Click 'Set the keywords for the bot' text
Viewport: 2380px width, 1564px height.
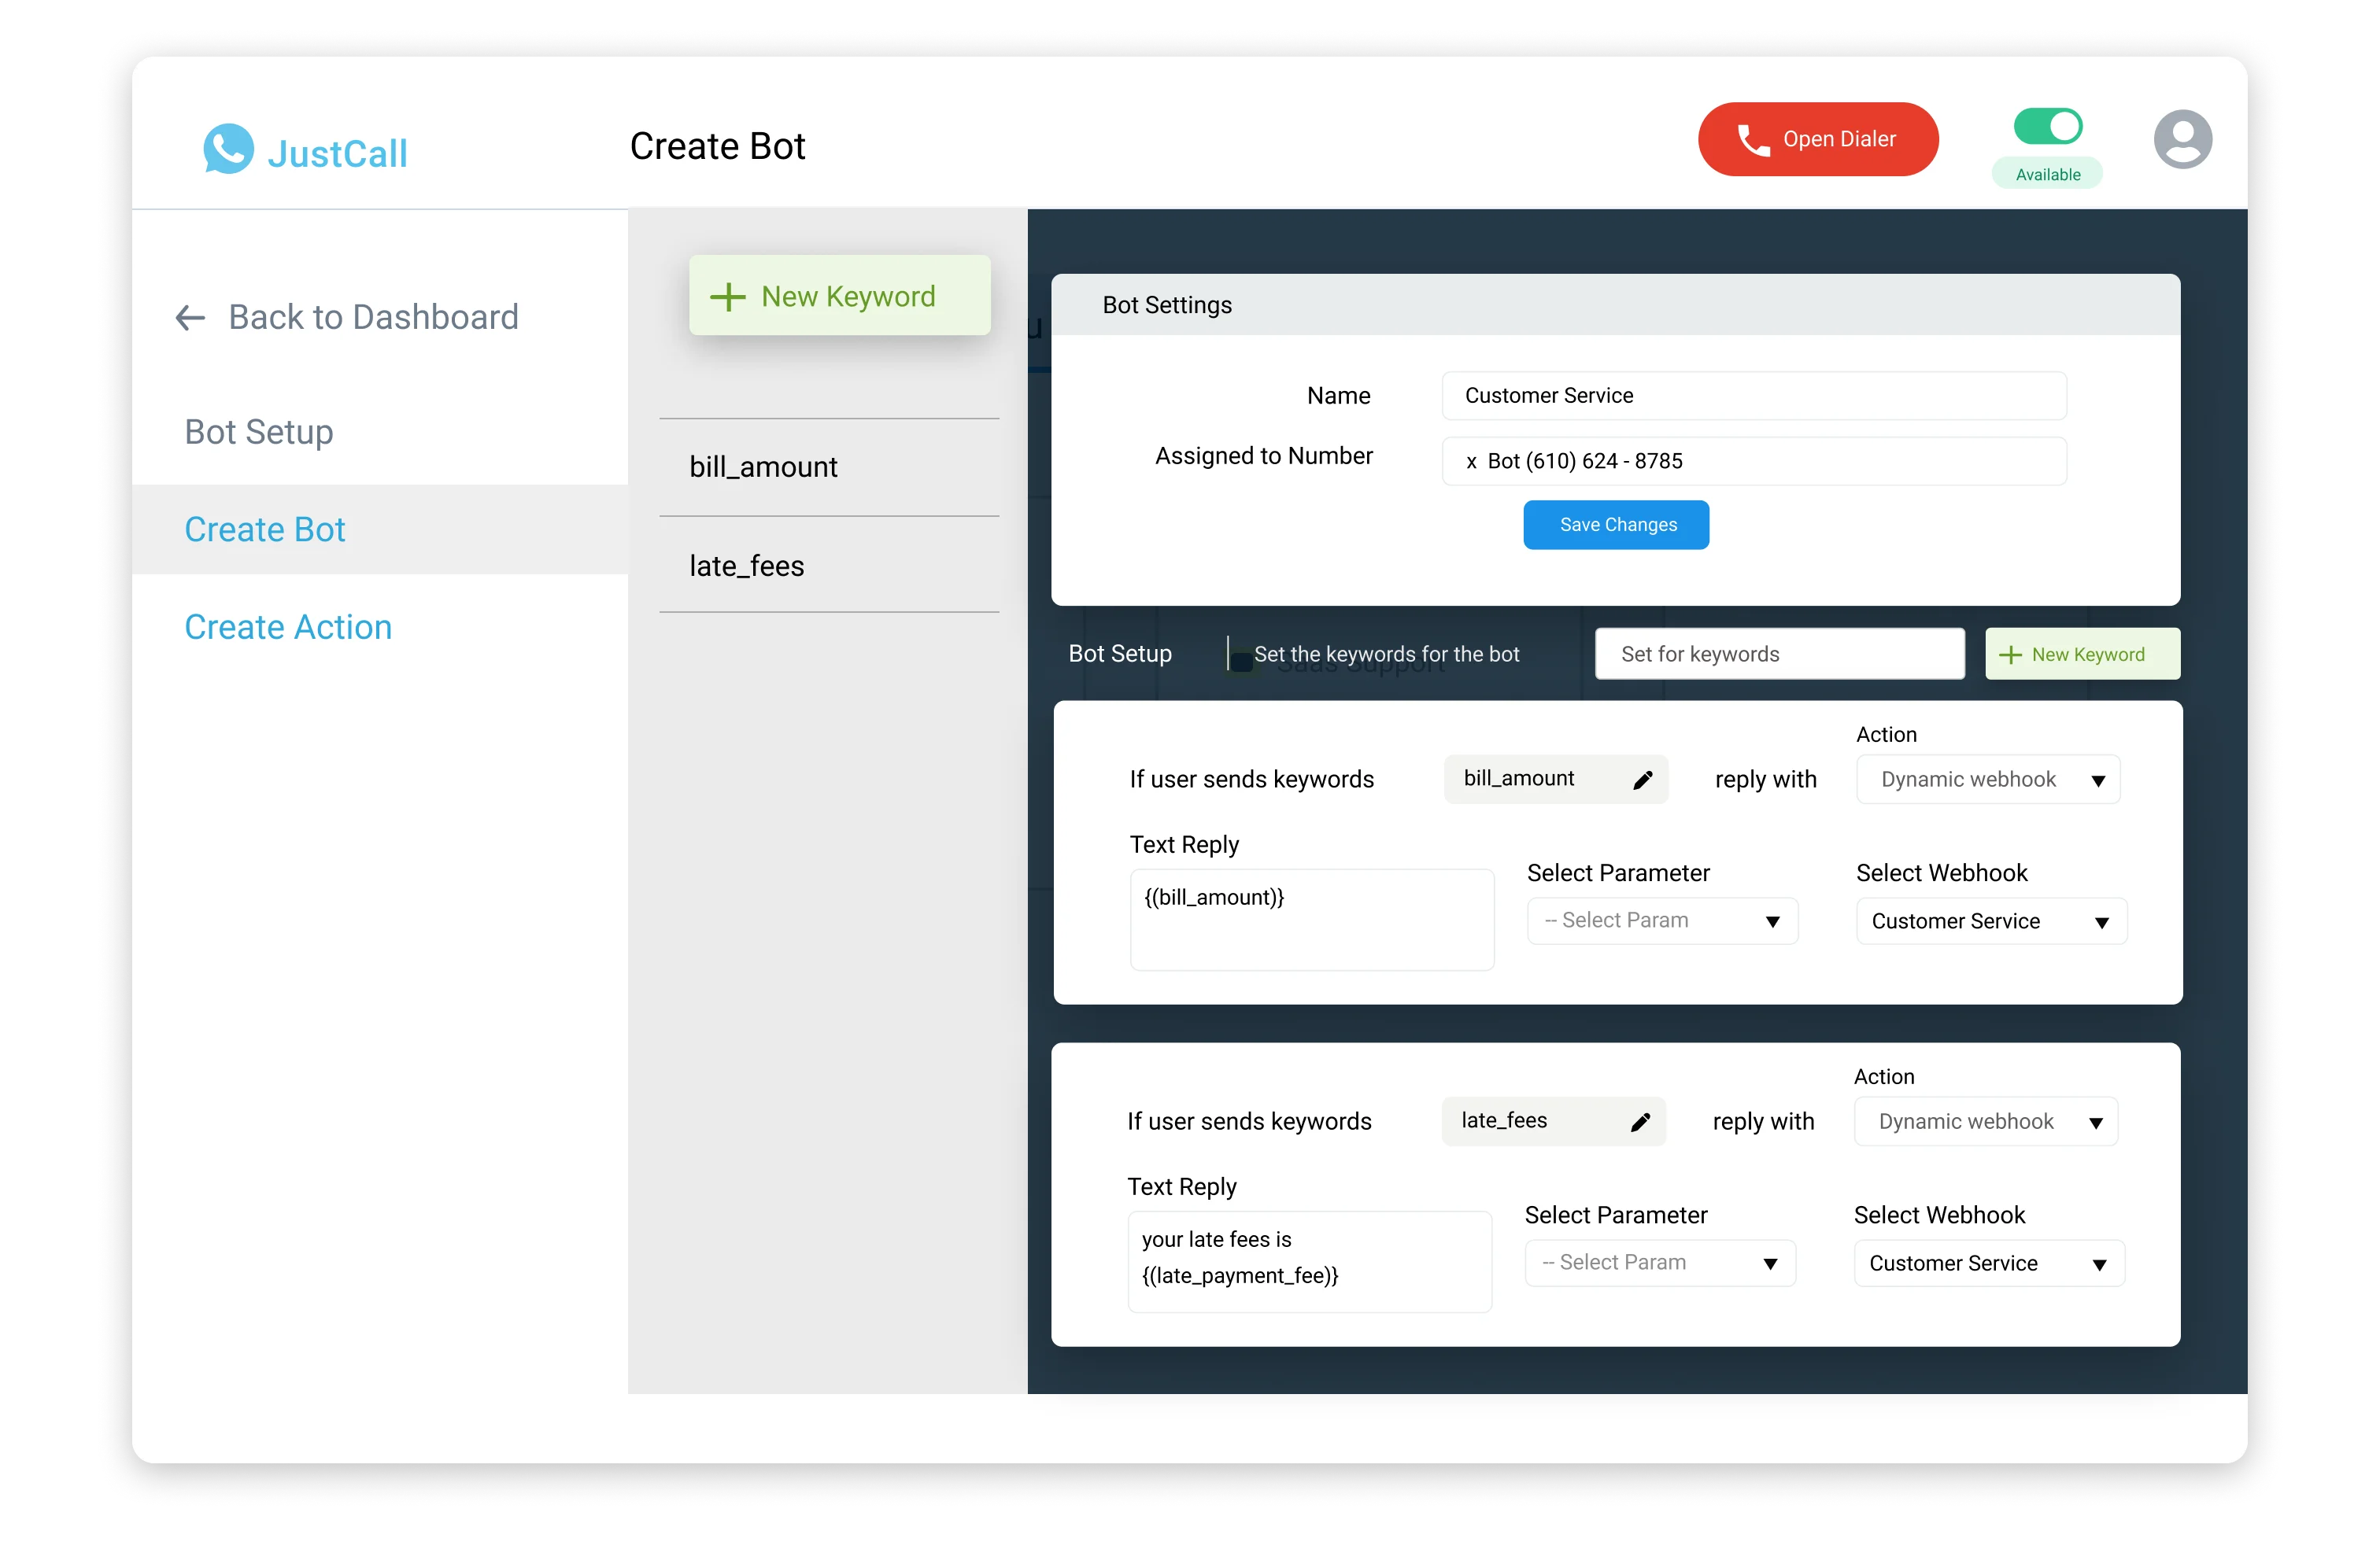1386,654
